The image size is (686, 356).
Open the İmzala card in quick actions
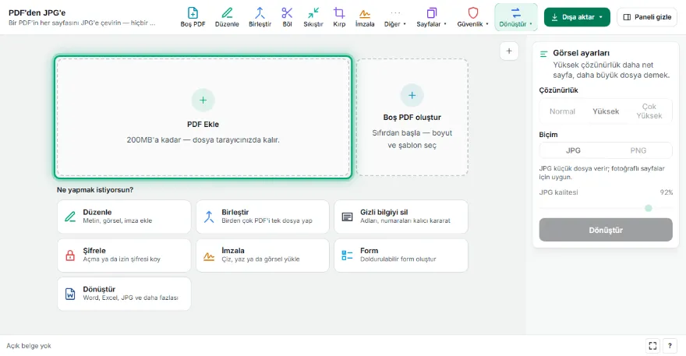[263, 255]
